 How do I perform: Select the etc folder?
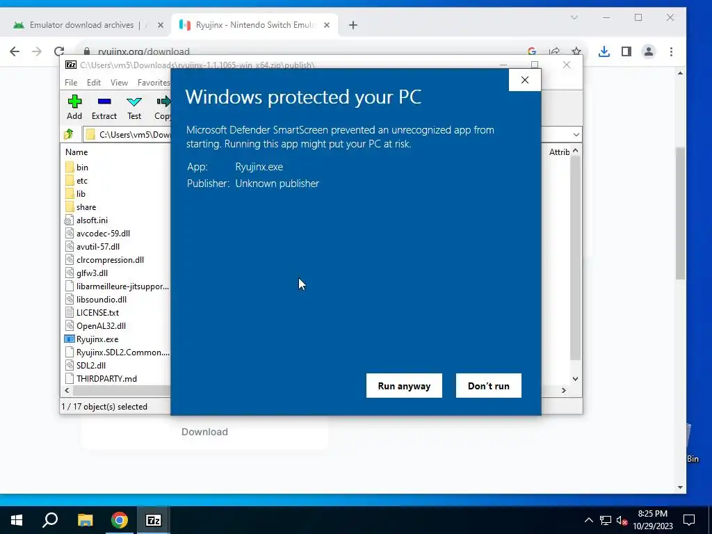76,180
